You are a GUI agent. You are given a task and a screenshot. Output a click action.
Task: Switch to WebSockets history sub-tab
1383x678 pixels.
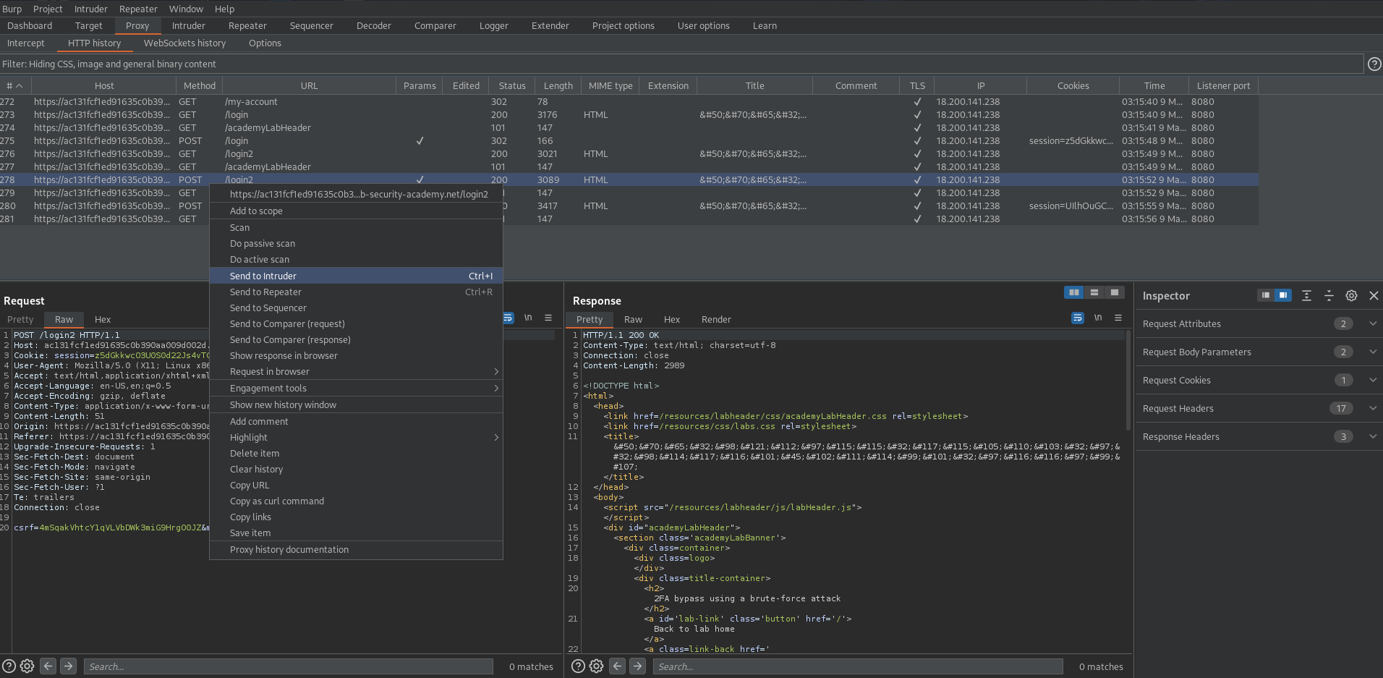click(184, 43)
